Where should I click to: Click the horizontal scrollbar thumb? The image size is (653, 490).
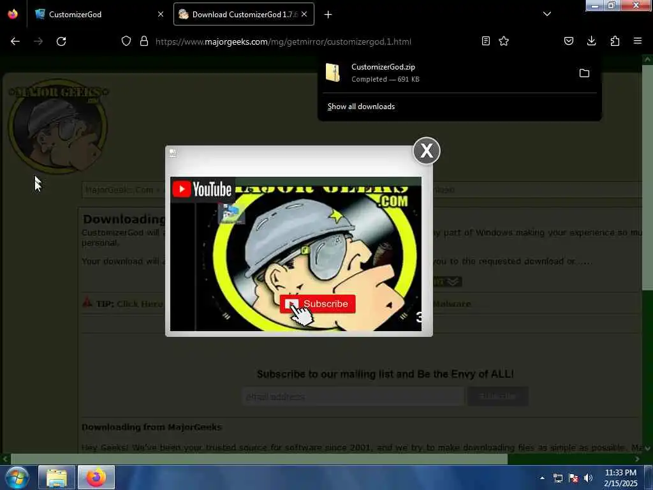coord(259,459)
